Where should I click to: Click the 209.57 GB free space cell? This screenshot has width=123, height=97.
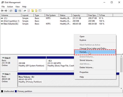point(92,18)
